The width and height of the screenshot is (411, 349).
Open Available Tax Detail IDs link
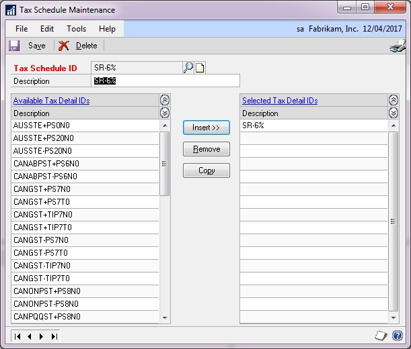(x=51, y=101)
